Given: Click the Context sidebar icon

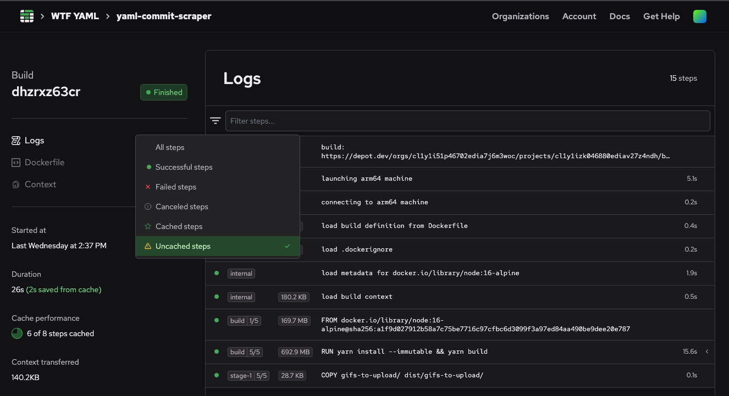Looking at the screenshot, I should point(16,185).
